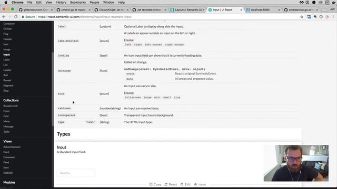Click Edit GitHub icon below example
The width and height of the screenshot is (337, 189).
(182, 184)
